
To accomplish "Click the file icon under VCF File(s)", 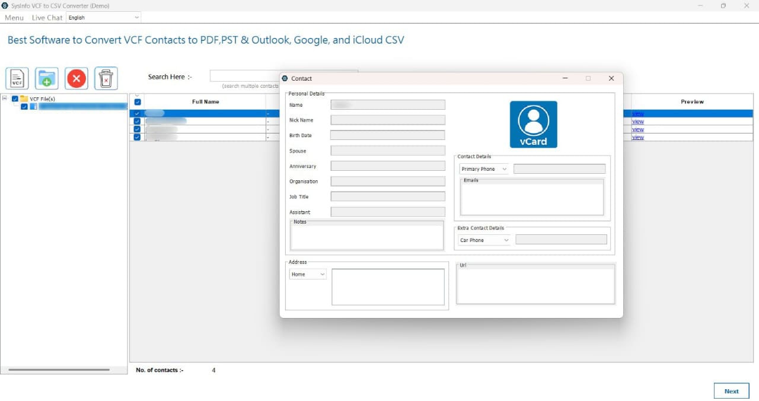I will tap(34, 107).
